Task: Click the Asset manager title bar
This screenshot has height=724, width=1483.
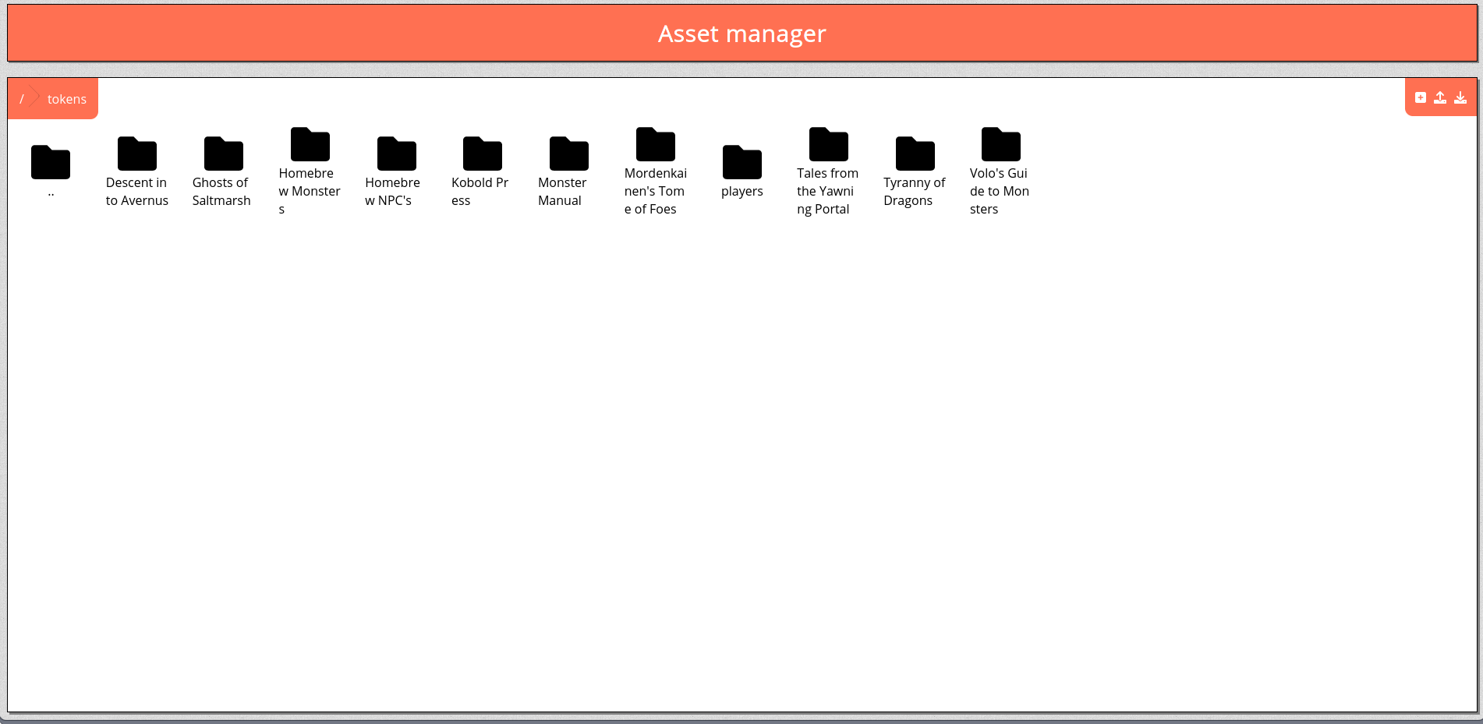Action: (741, 33)
